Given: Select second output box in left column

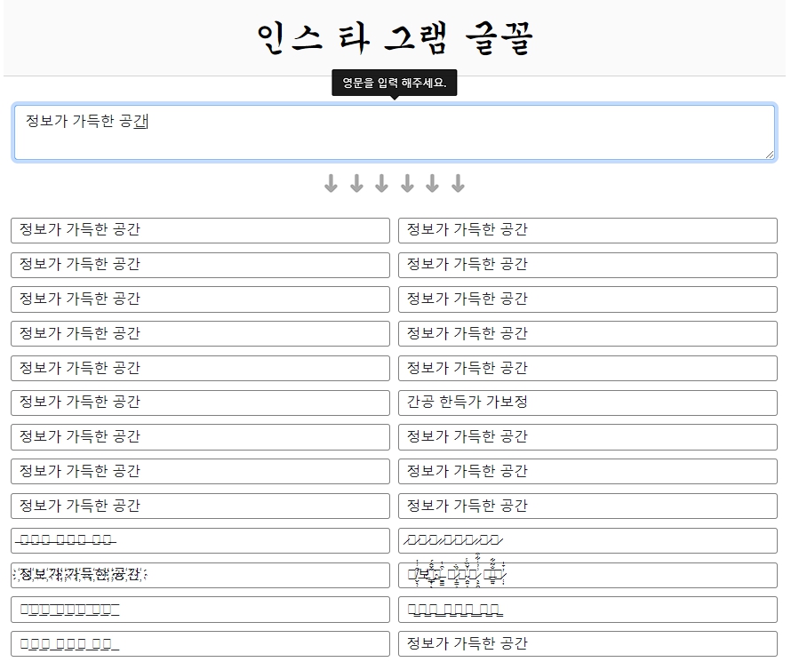Looking at the screenshot, I should (x=200, y=265).
